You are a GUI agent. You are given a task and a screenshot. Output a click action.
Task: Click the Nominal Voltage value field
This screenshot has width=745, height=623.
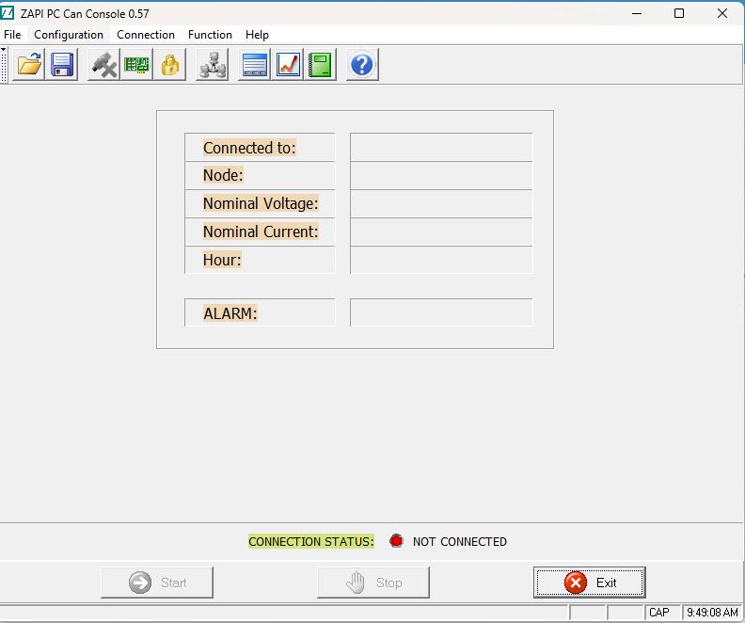point(441,204)
